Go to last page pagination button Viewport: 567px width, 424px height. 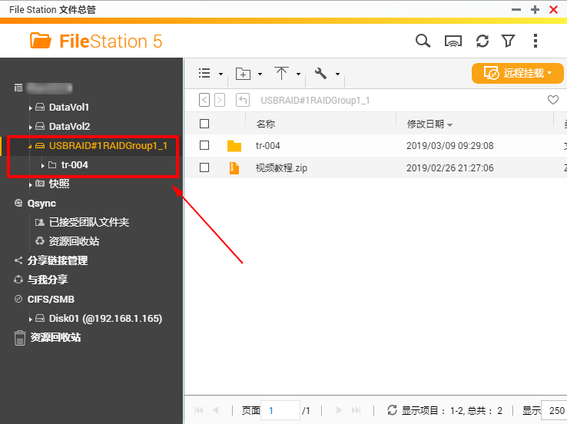356,410
